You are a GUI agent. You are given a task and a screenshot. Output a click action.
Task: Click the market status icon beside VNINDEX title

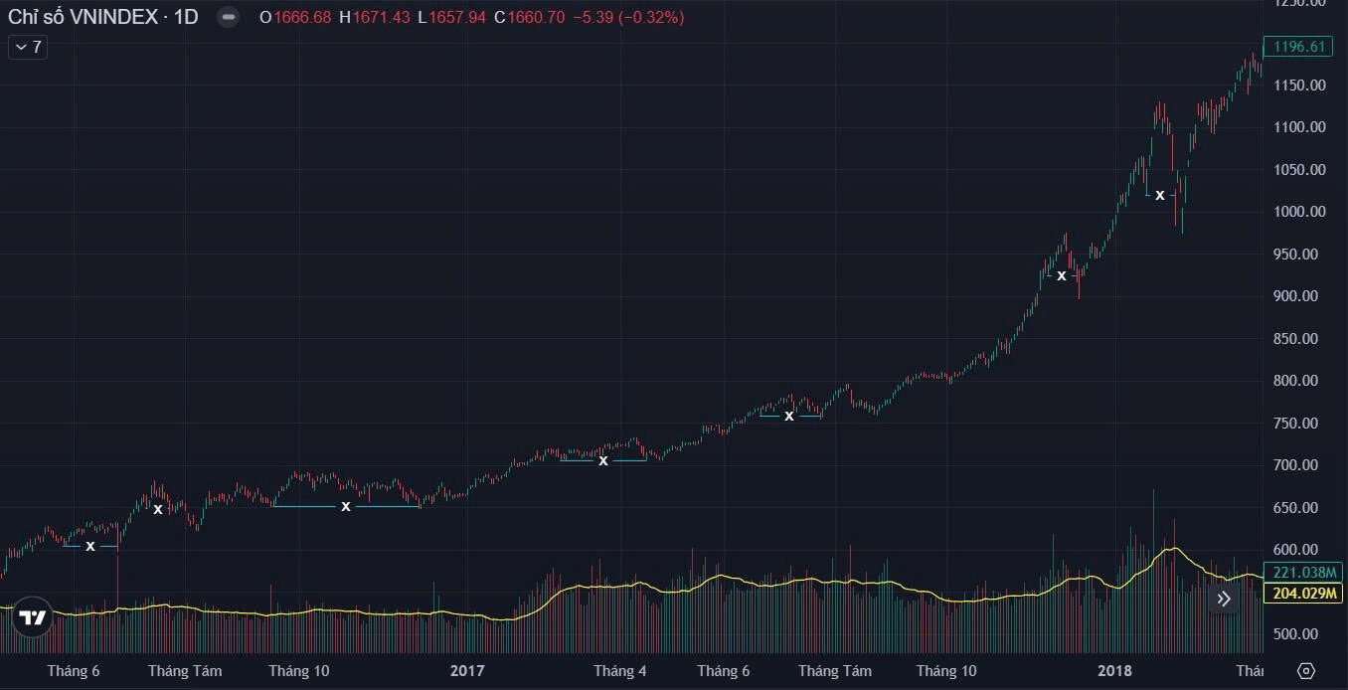pos(229,17)
